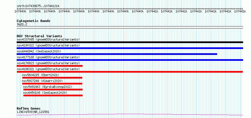
Task: Open the nsv4186321 variant label
Action: click(x=48, y=69)
